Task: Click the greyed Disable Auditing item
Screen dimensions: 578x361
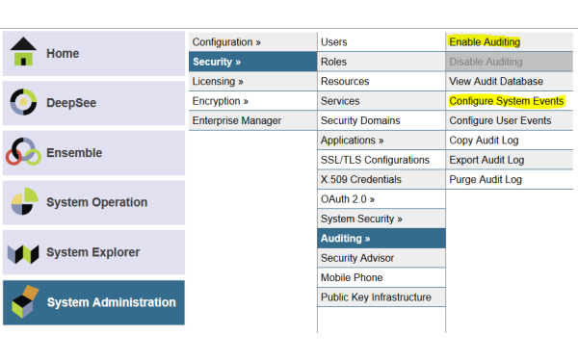Action: [x=509, y=62]
